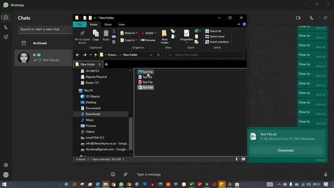The width and height of the screenshot is (334, 188).
Task: Open the profile avatar in WhatsApp sidebar
Action: tap(6, 175)
